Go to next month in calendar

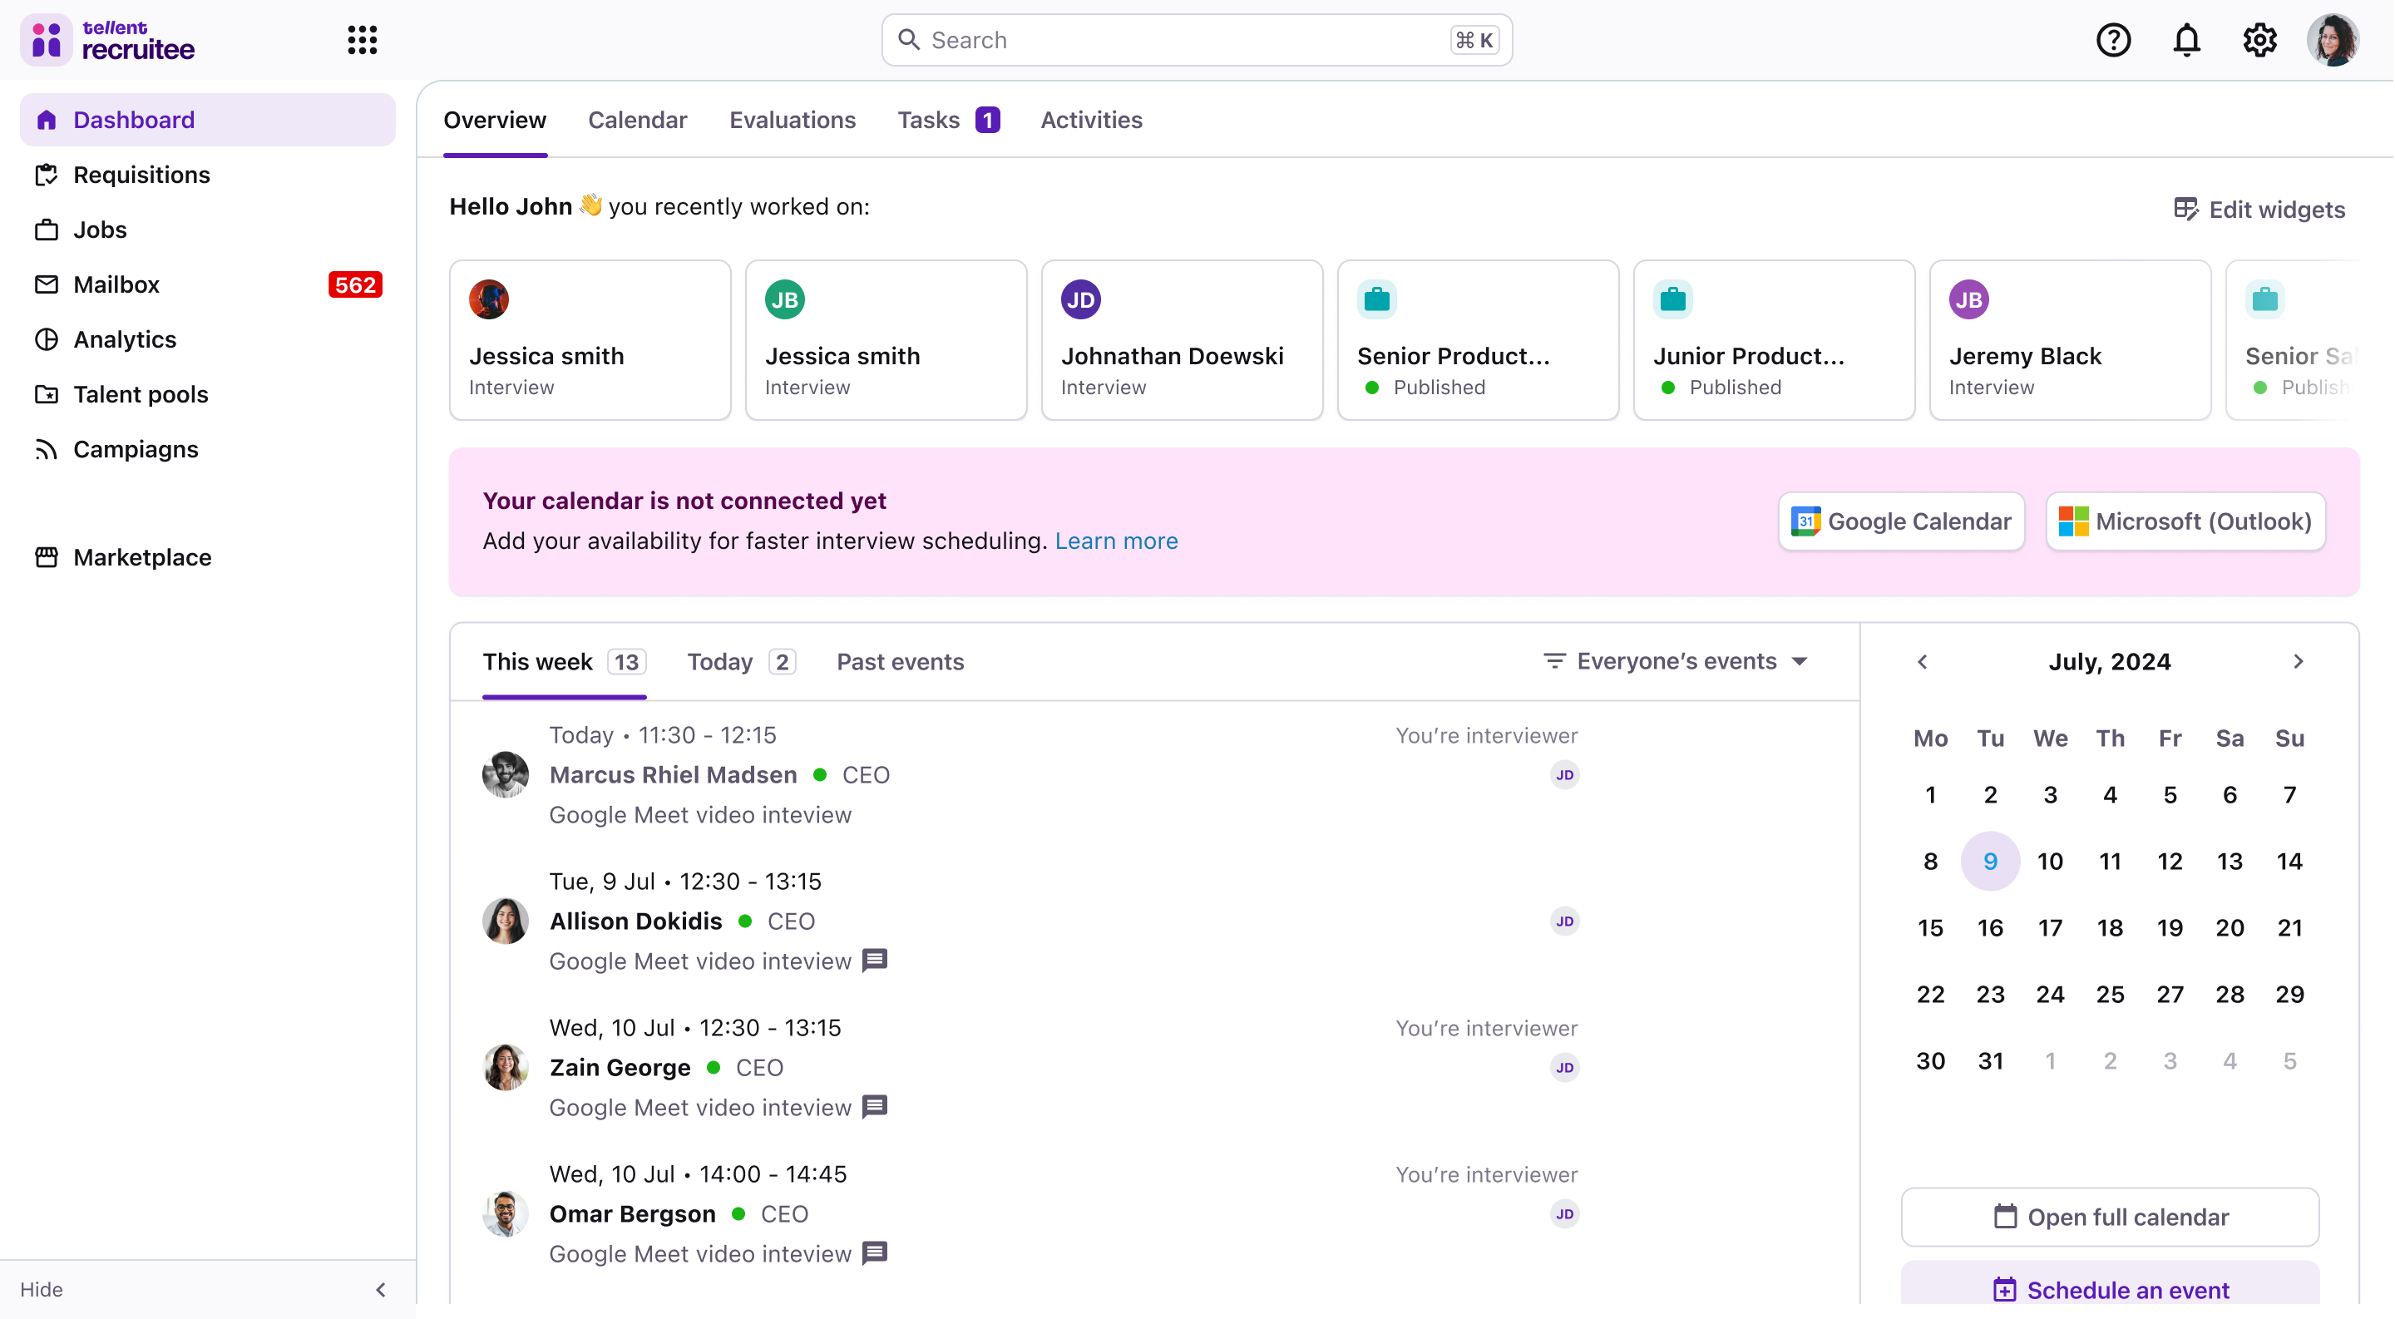(x=2299, y=661)
